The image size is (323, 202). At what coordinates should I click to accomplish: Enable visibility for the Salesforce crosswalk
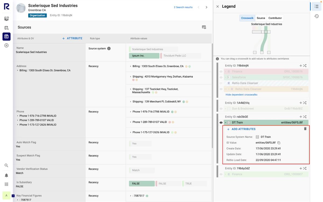click(x=221, y=77)
